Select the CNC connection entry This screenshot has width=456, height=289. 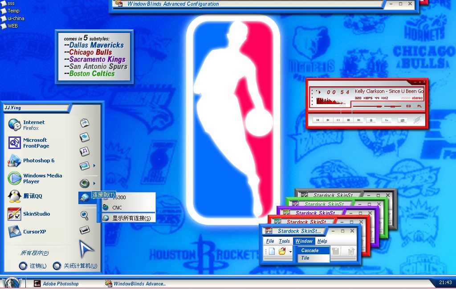pos(128,207)
